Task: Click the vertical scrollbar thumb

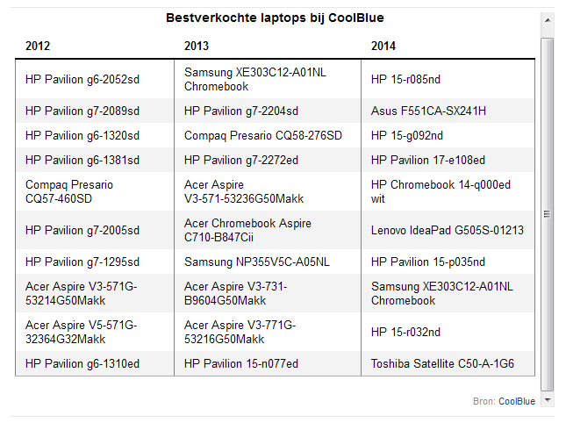Action: click(548, 213)
